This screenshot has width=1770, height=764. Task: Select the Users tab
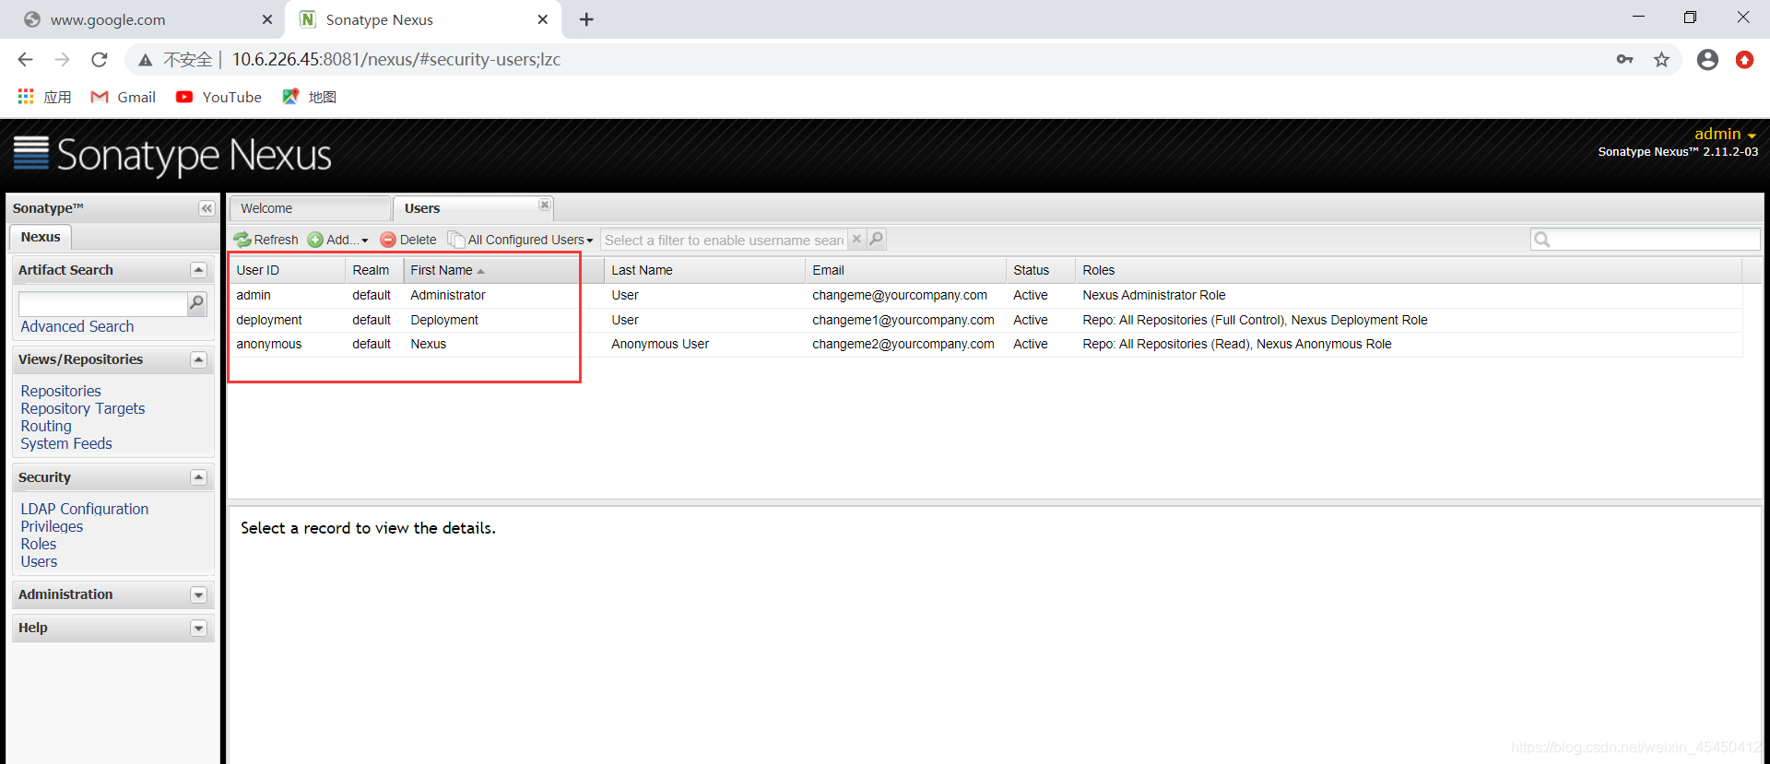(x=473, y=208)
